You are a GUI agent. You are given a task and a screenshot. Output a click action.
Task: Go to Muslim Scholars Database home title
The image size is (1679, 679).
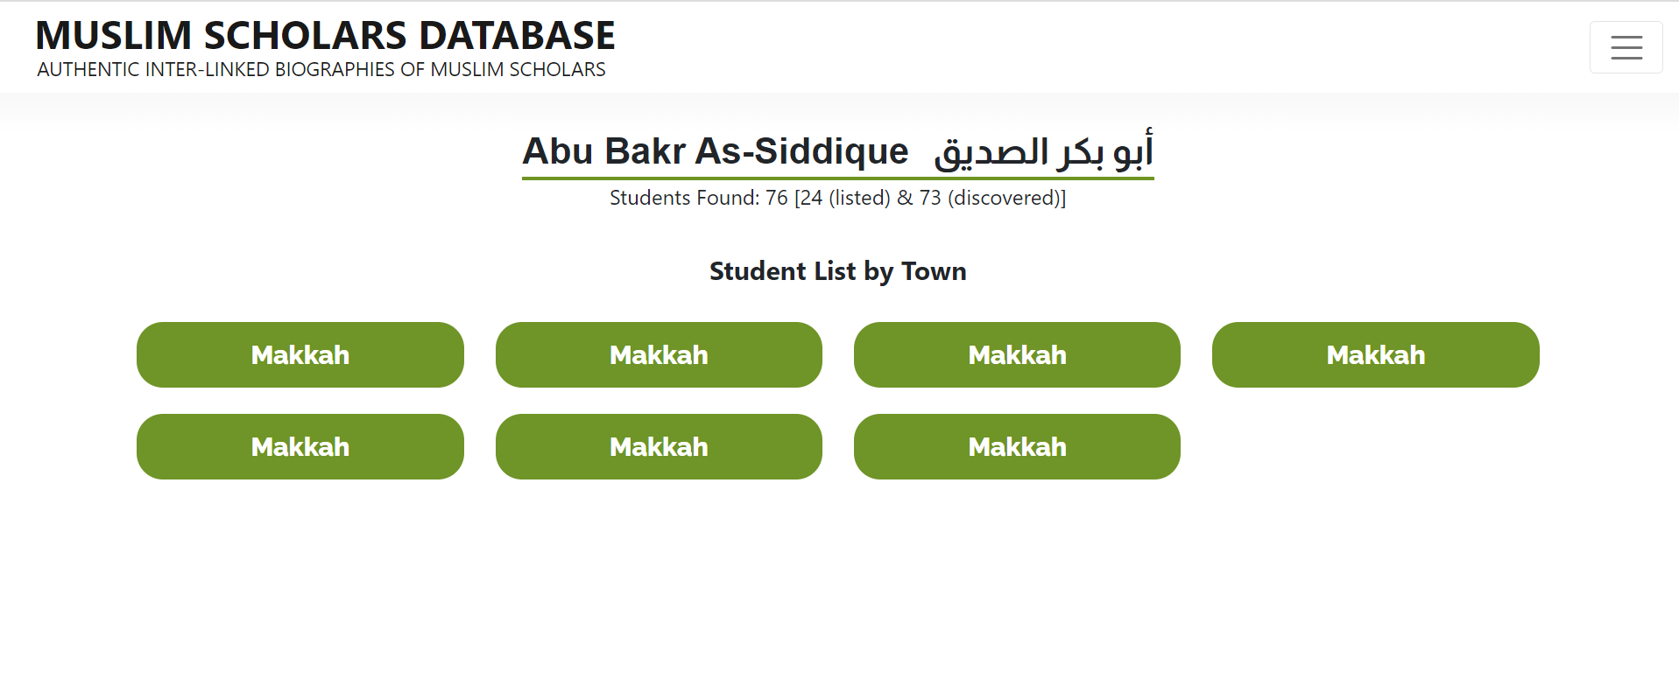325,36
